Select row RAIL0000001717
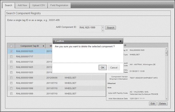The image size is (175, 112). click(30, 56)
